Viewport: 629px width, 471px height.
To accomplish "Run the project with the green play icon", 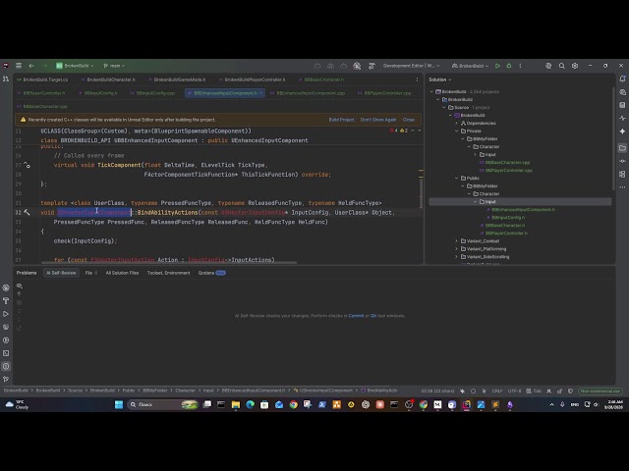I will coord(497,66).
